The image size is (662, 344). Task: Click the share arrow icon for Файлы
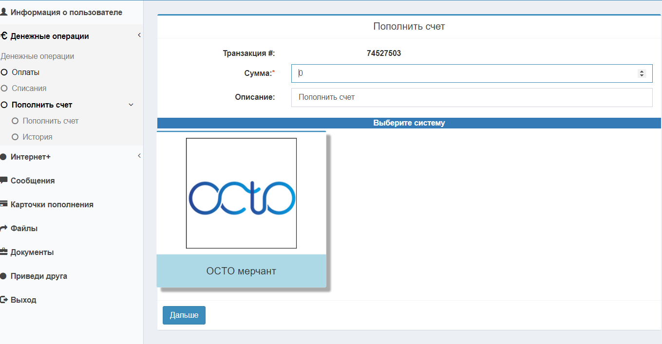tap(4, 228)
